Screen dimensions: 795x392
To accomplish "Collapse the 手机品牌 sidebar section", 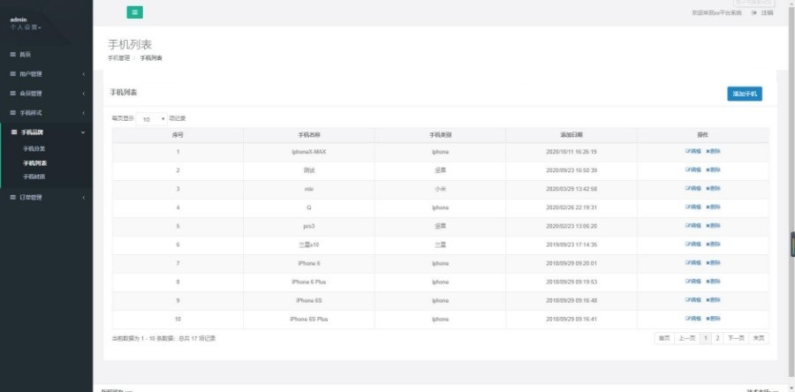I will point(47,132).
